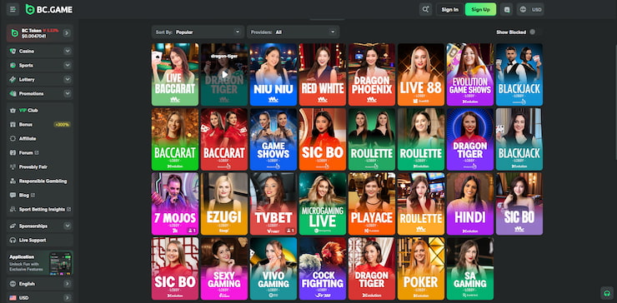Open BC Token details arrow
Viewport: 617px width, 303px height.
(67, 33)
